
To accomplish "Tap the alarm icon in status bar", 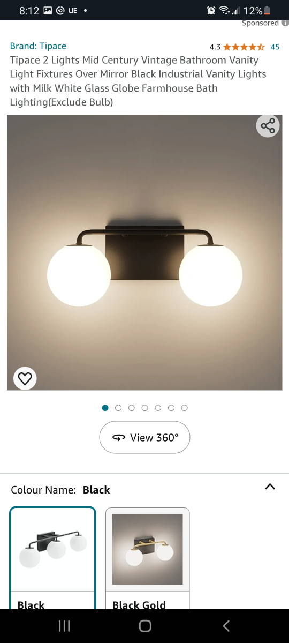I will pyautogui.click(x=211, y=10).
